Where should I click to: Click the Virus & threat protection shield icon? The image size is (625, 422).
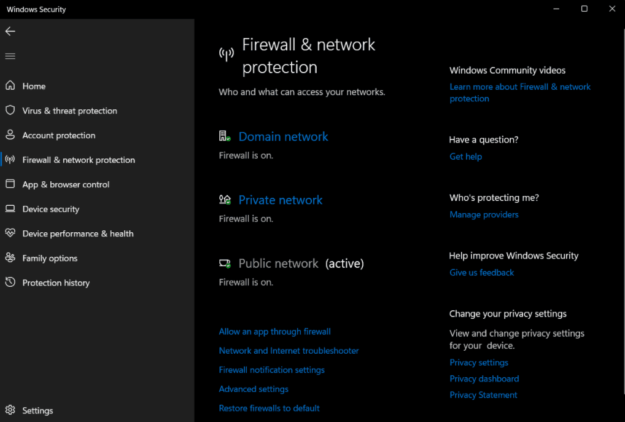pos(10,110)
